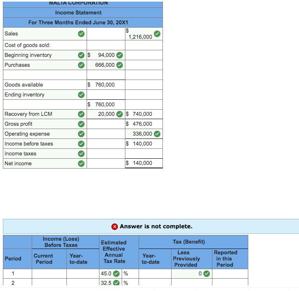Click checkmark beside Recovery from LCM label
Screen dimensions: 299x291
pos(81,114)
